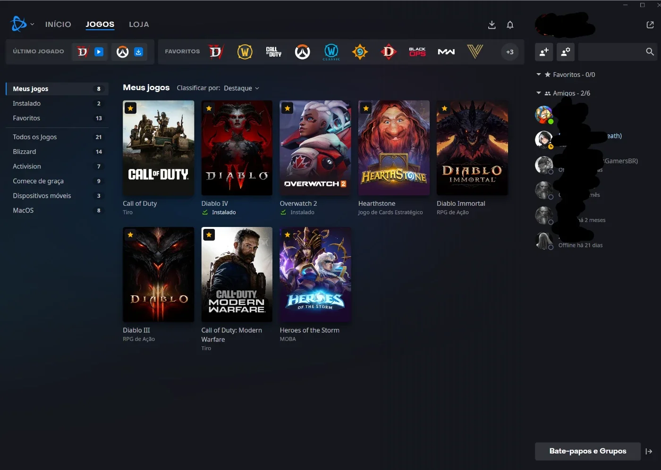Collapse the chat panel arrow icon
The height and width of the screenshot is (470, 661).
[x=649, y=451]
